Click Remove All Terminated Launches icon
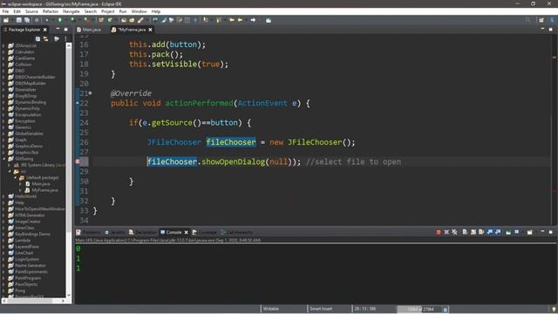 pos(455,232)
